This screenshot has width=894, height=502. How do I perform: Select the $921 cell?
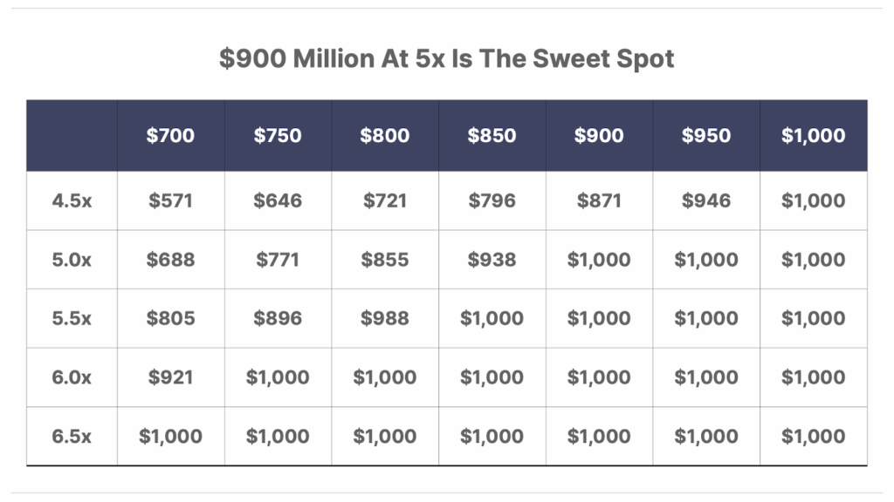click(171, 377)
